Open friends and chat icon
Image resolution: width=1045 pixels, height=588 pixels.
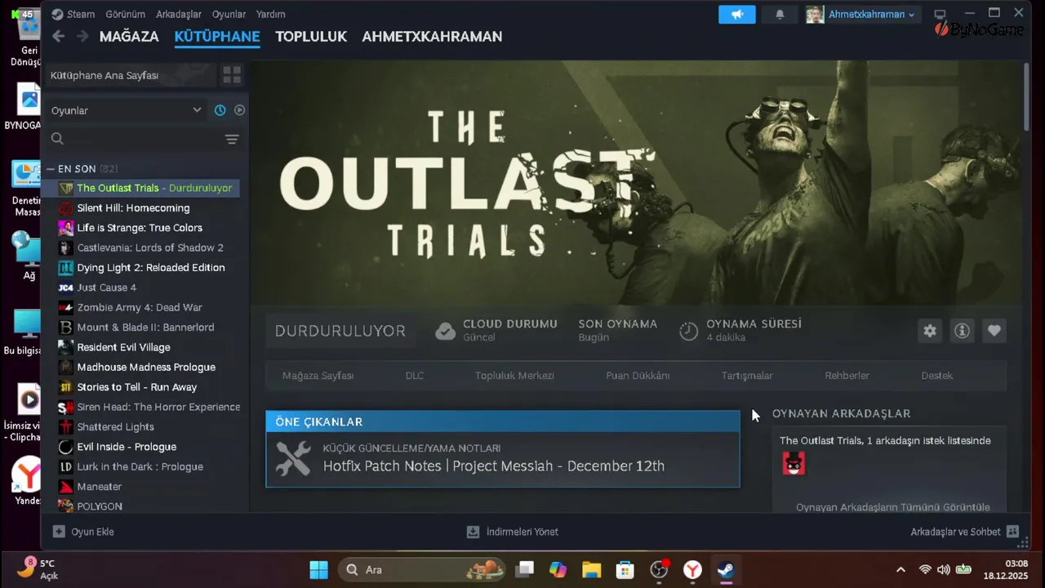pos(1013,532)
